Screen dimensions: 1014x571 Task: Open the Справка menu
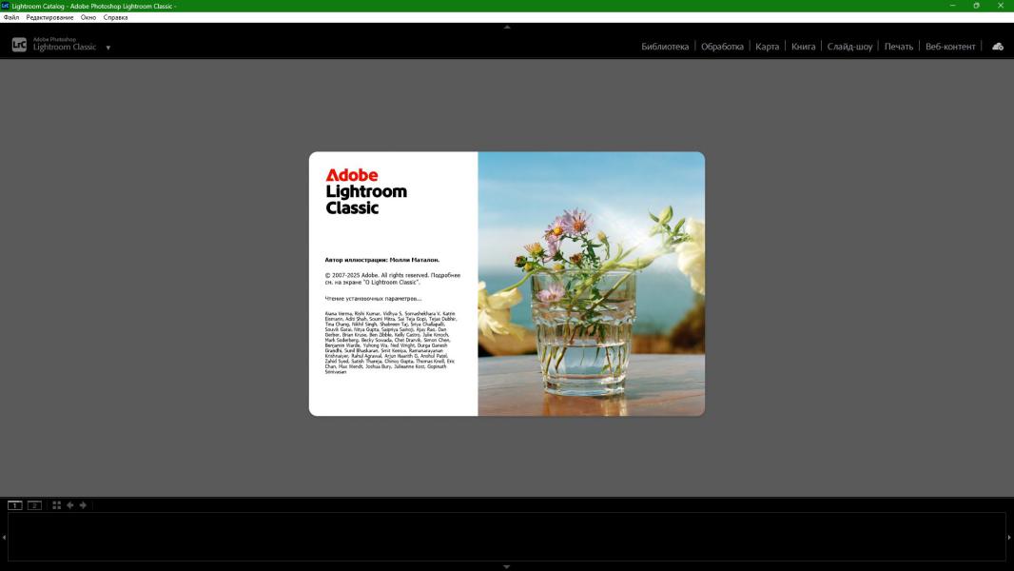[x=115, y=17]
